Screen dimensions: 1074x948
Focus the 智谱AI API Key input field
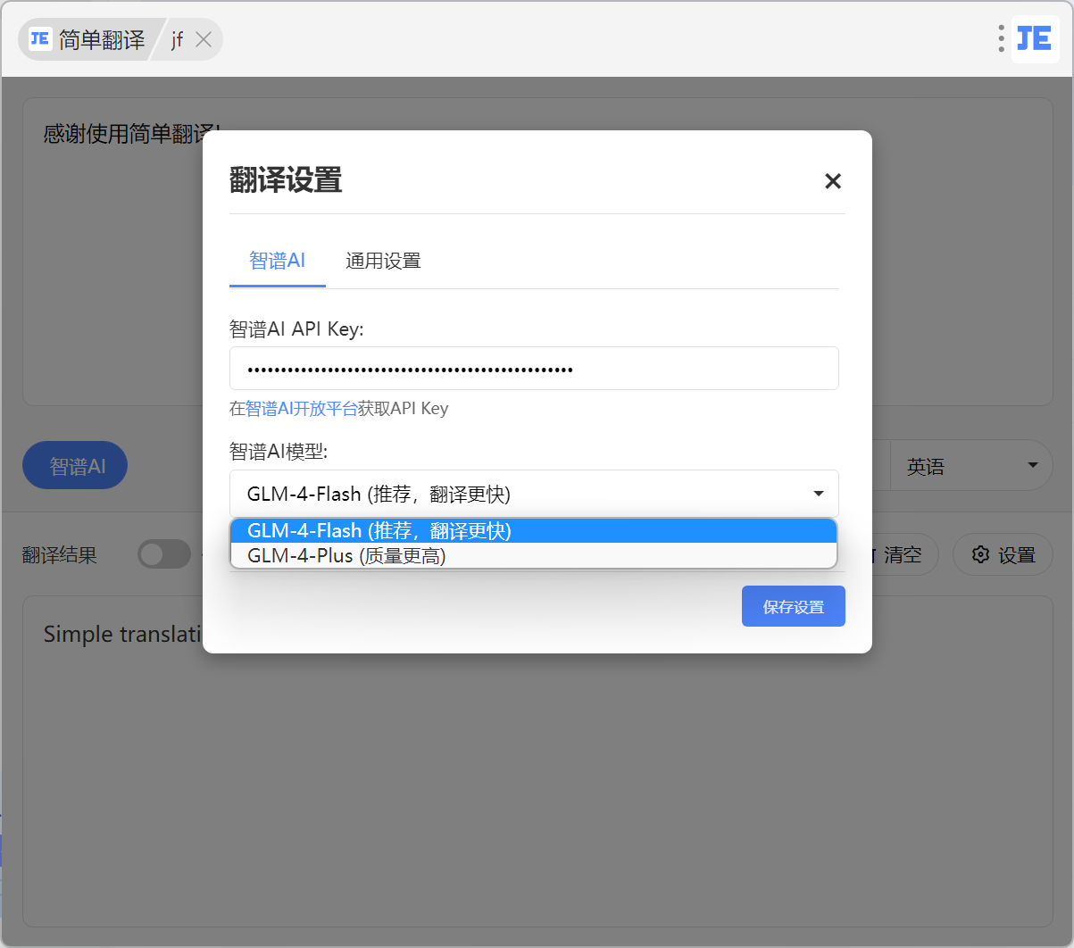[x=534, y=369]
